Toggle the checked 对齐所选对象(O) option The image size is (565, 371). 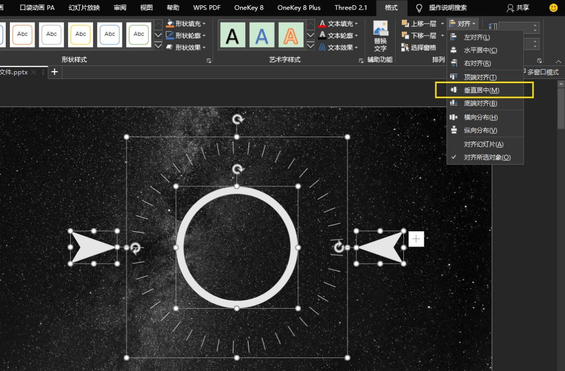coord(485,157)
